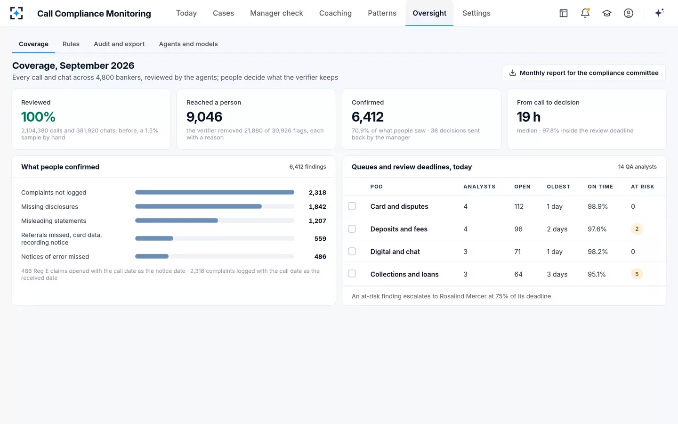The height and width of the screenshot is (424, 678).
Task: Switch to the Coverage tab
Action: click(33, 44)
